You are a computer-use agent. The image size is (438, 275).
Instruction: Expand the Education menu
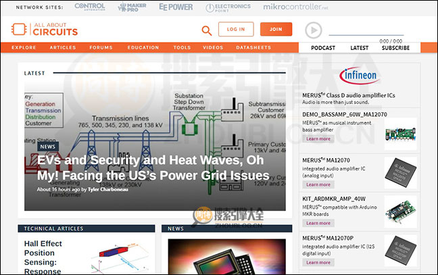[143, 48]
